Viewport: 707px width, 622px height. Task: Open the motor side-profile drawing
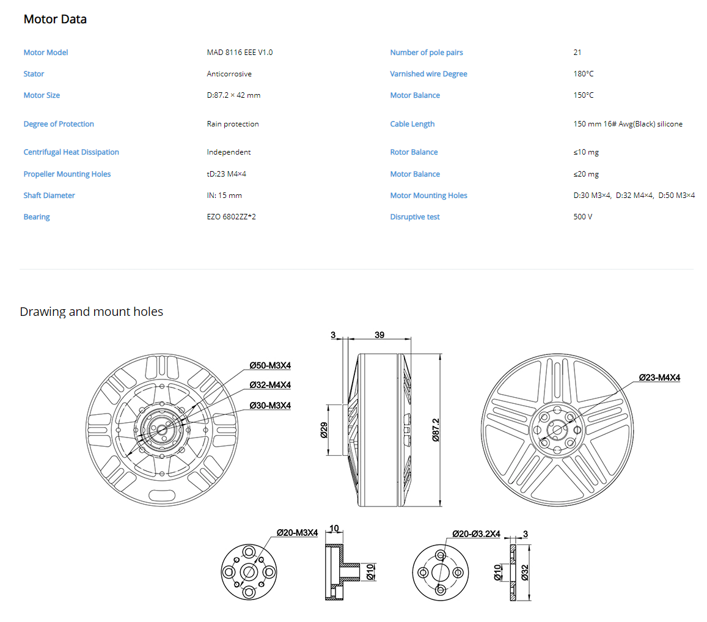tap(384, 430)
